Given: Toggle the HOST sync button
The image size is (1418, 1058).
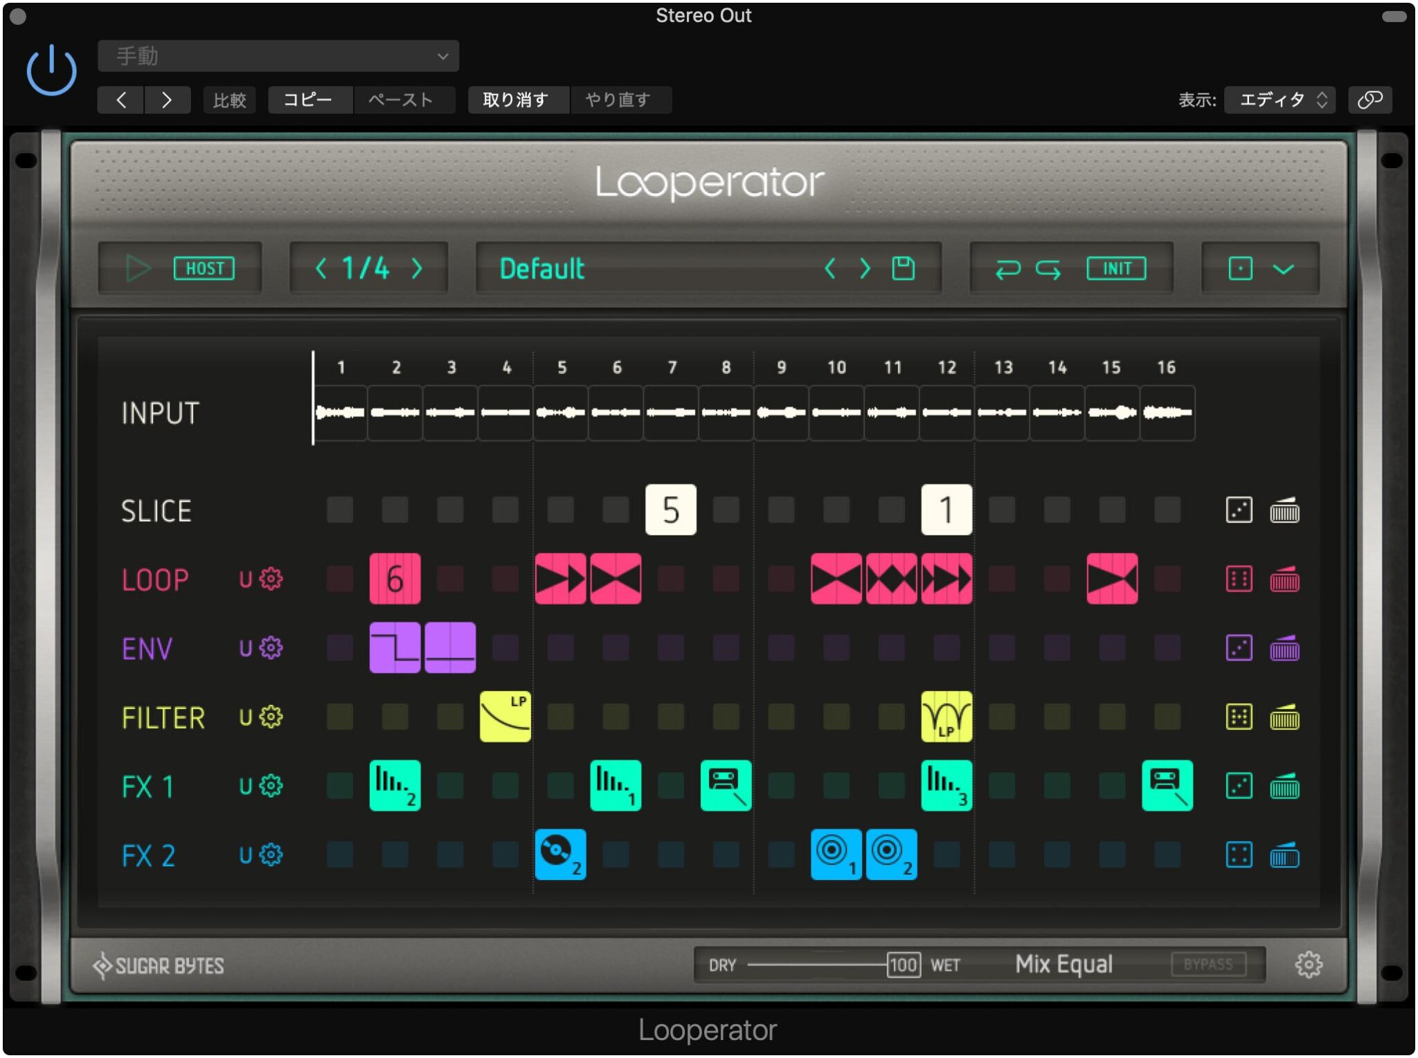Looking at the screenshot, I should pos(204,268).
